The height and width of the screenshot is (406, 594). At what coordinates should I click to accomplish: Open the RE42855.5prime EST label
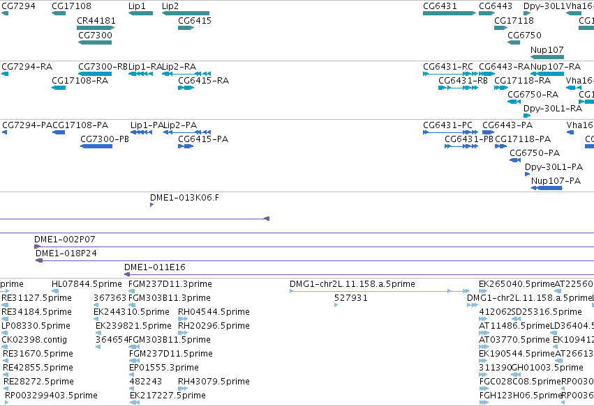click(38, 368)
